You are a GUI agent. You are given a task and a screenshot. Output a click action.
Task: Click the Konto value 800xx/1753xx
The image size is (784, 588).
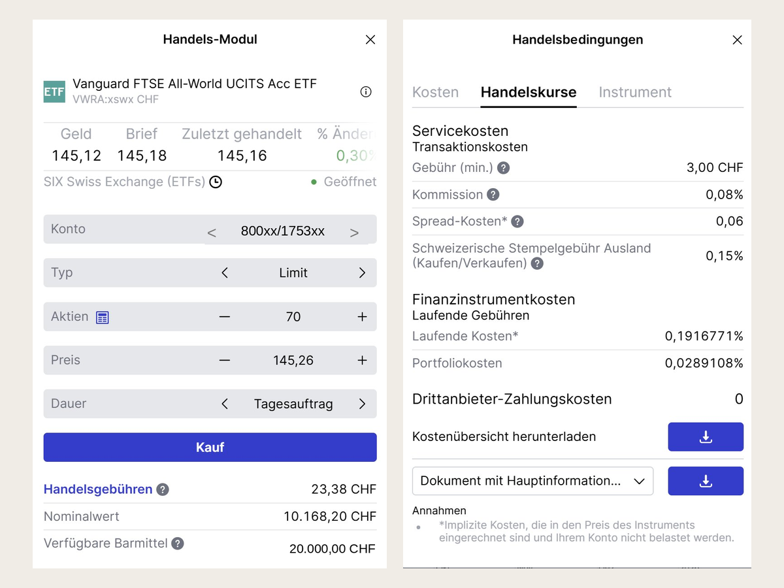[x=282, y=231]
